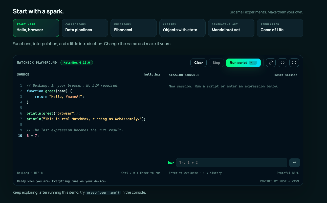This screenshot has height=203, width=327.
Task: Click the "Enter to evaluate" history hint
Action: coord(195,173)
